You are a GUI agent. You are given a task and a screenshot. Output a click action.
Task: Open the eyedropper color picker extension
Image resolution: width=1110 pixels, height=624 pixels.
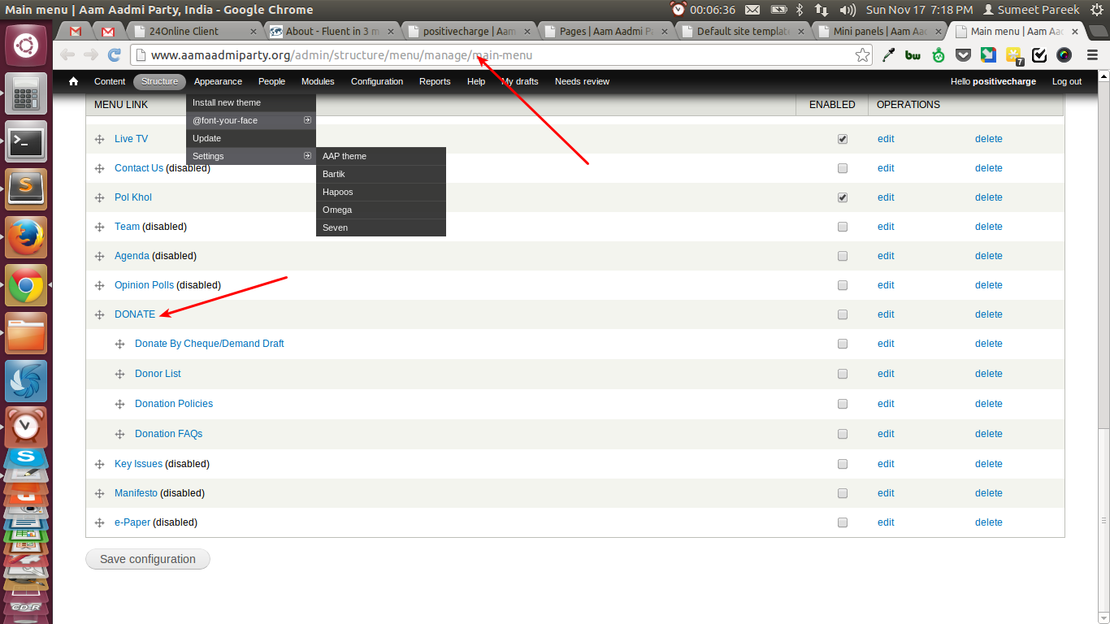(x=888, y=55)
